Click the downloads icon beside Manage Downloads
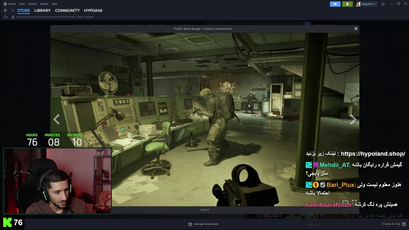 tap(190, 224)
